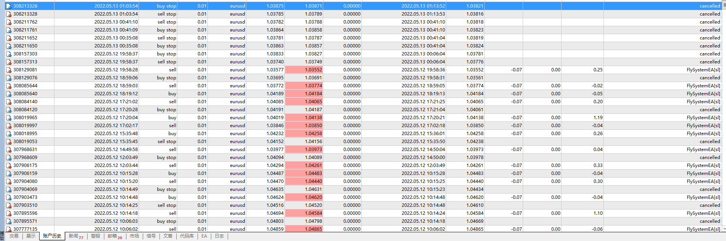Click the order icon for ticket 307906159
This screenshot has height=241, width=726.
tap(8, 173)
